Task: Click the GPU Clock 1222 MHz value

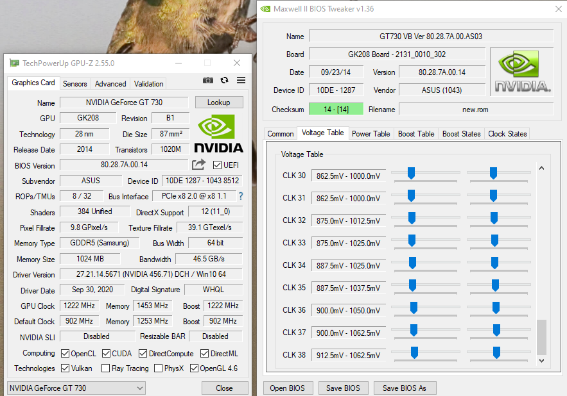Action: click(x=80, y=306)
